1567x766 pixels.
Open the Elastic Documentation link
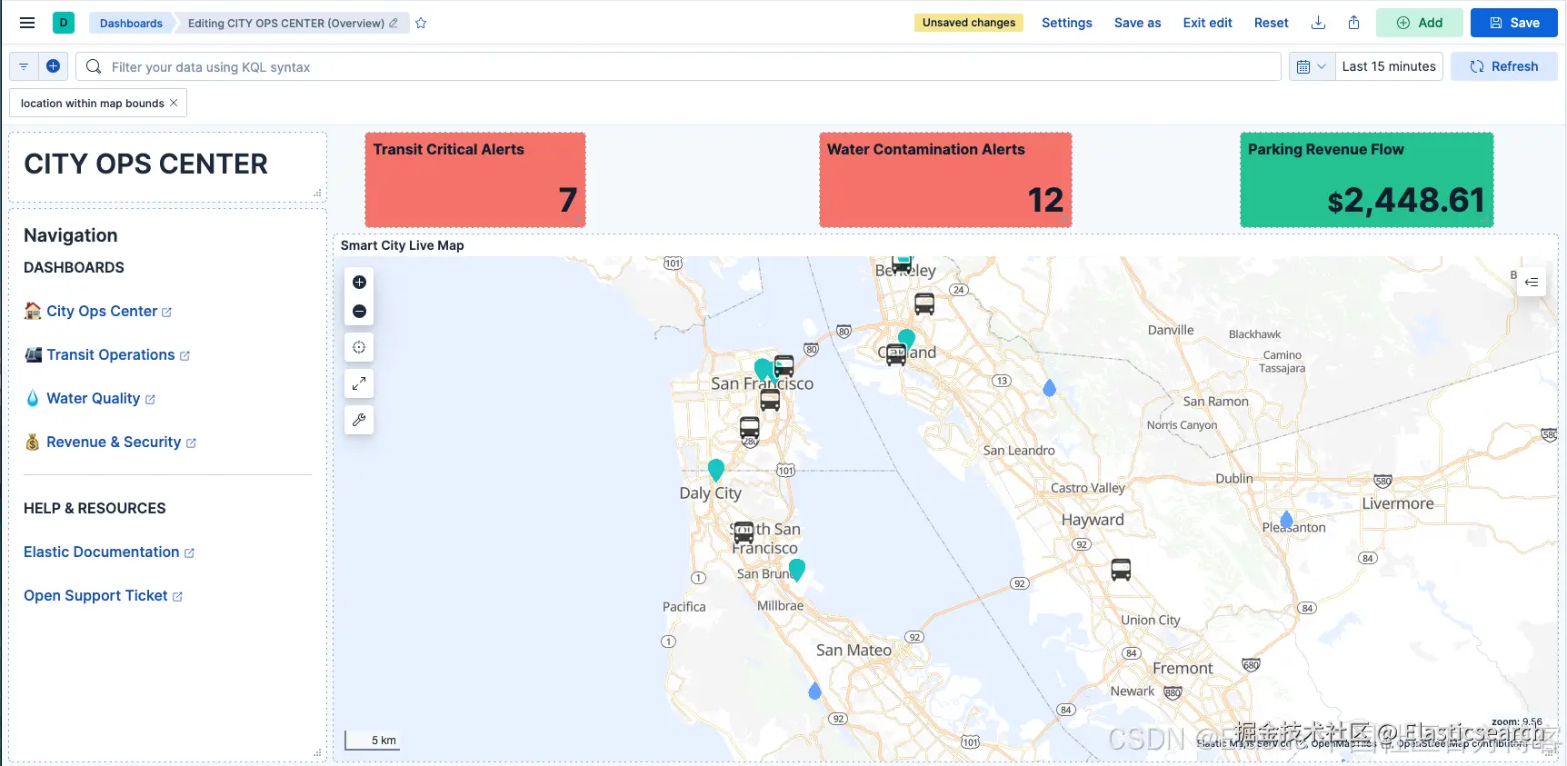tap(102, 552)
